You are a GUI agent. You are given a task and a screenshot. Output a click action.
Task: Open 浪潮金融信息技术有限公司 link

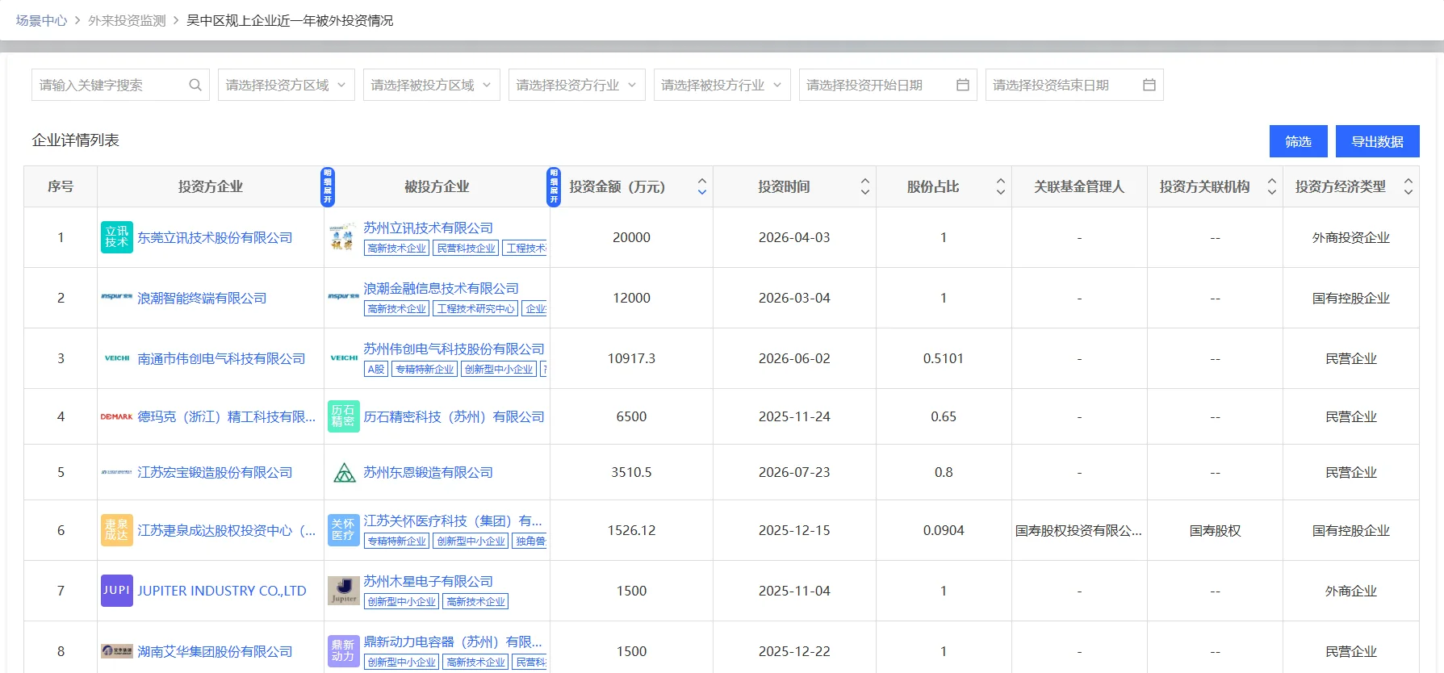tap(441, 288)
